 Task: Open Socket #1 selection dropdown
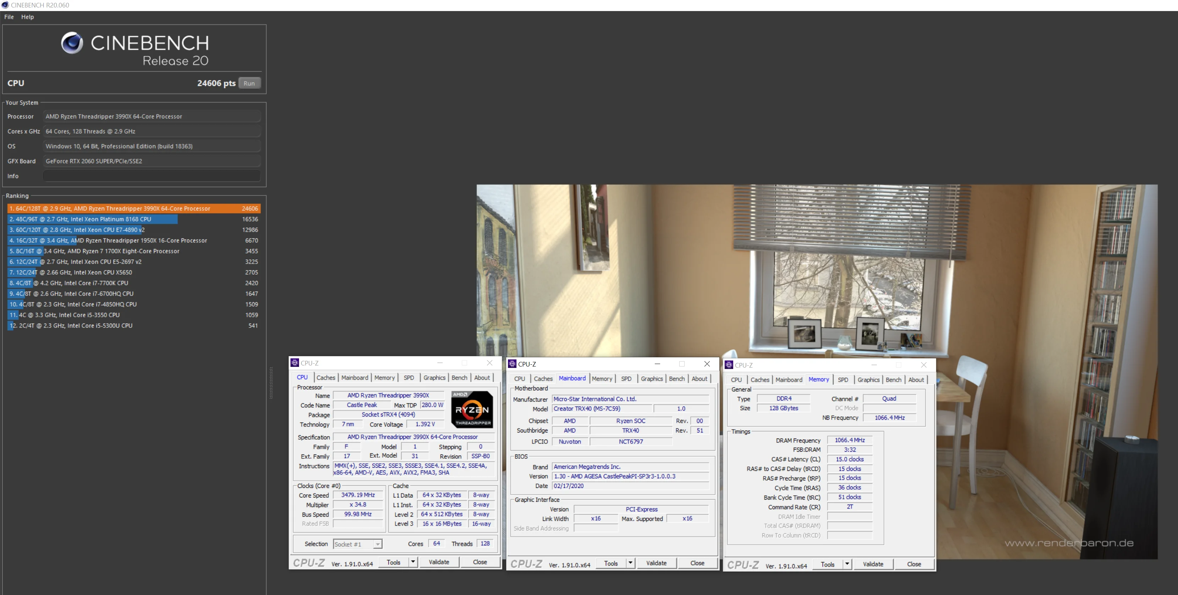pyautogui.click(x=377, y=544)
